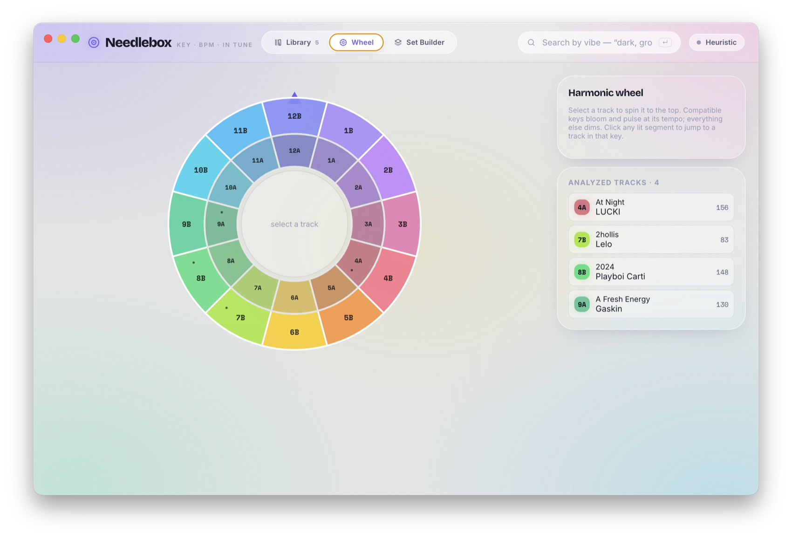The image size is (792, 539).
Task: Click the 9B wheel segment
Action: coord(186,224)
